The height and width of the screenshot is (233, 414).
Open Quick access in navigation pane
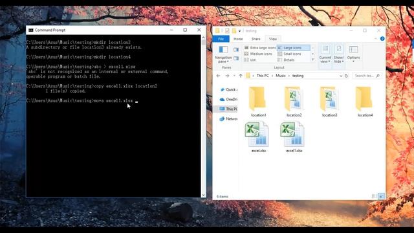coord(228,90)
